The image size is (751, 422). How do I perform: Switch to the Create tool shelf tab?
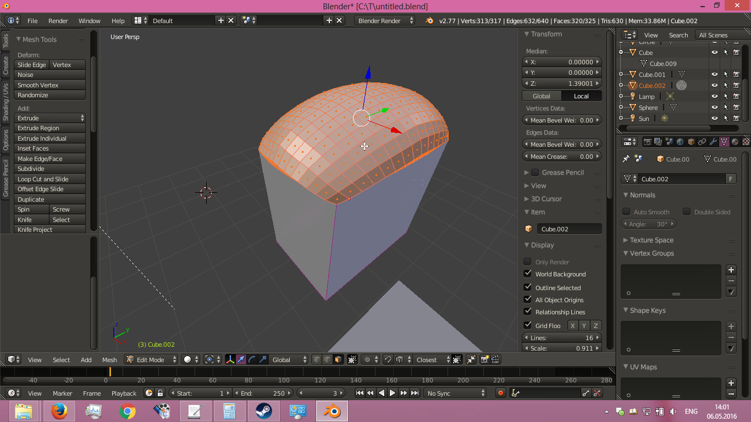tap(5, 65)
